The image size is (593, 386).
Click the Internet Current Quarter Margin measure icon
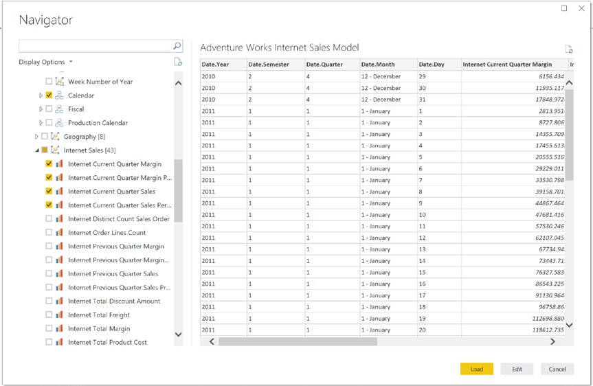(59, 163)
